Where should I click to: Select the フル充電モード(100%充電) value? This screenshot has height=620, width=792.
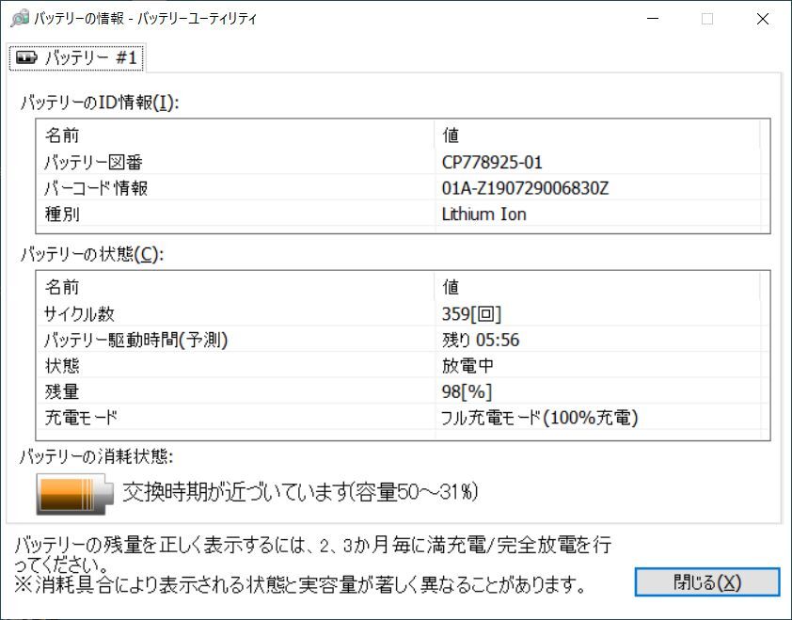(540, 418)
